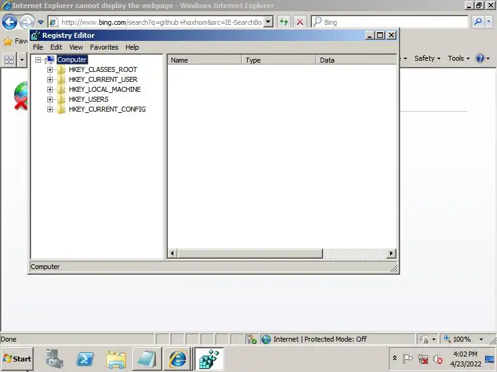The height and width of the screenshot is (372, 497).
Task: Open the search provider dropdown arrow
Action: point(488,22)
